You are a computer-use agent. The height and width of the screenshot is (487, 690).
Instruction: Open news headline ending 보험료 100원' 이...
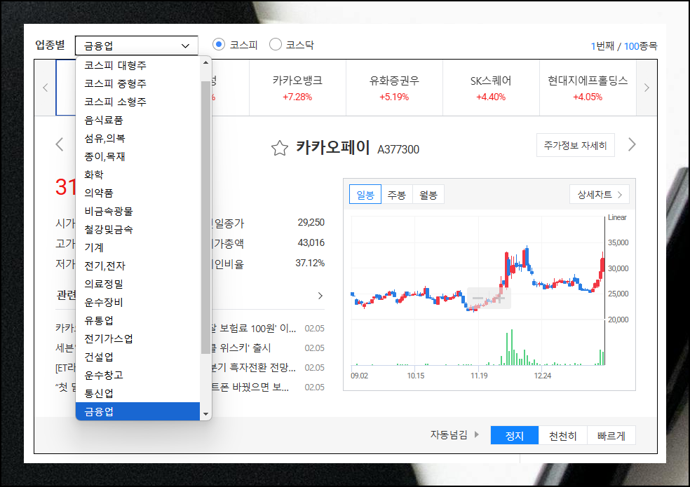253,328
